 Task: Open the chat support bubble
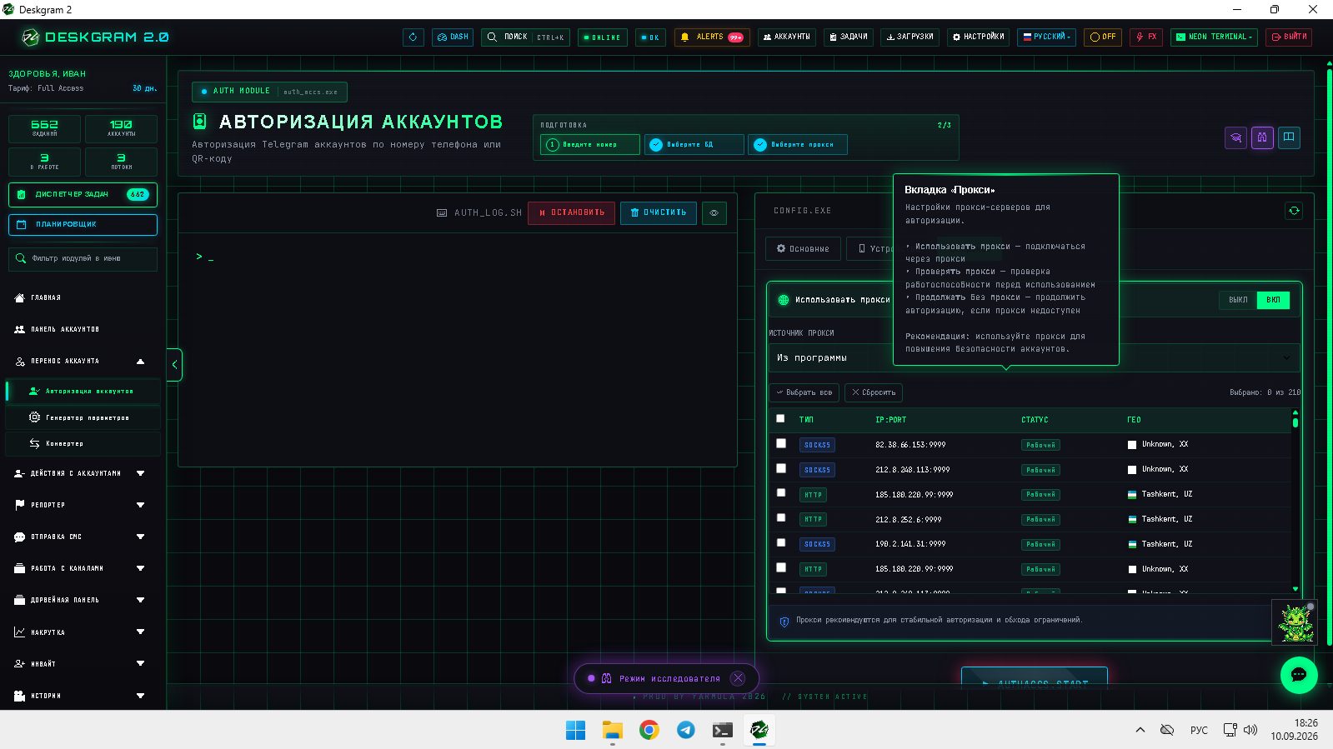click(x=1299, y=675)
